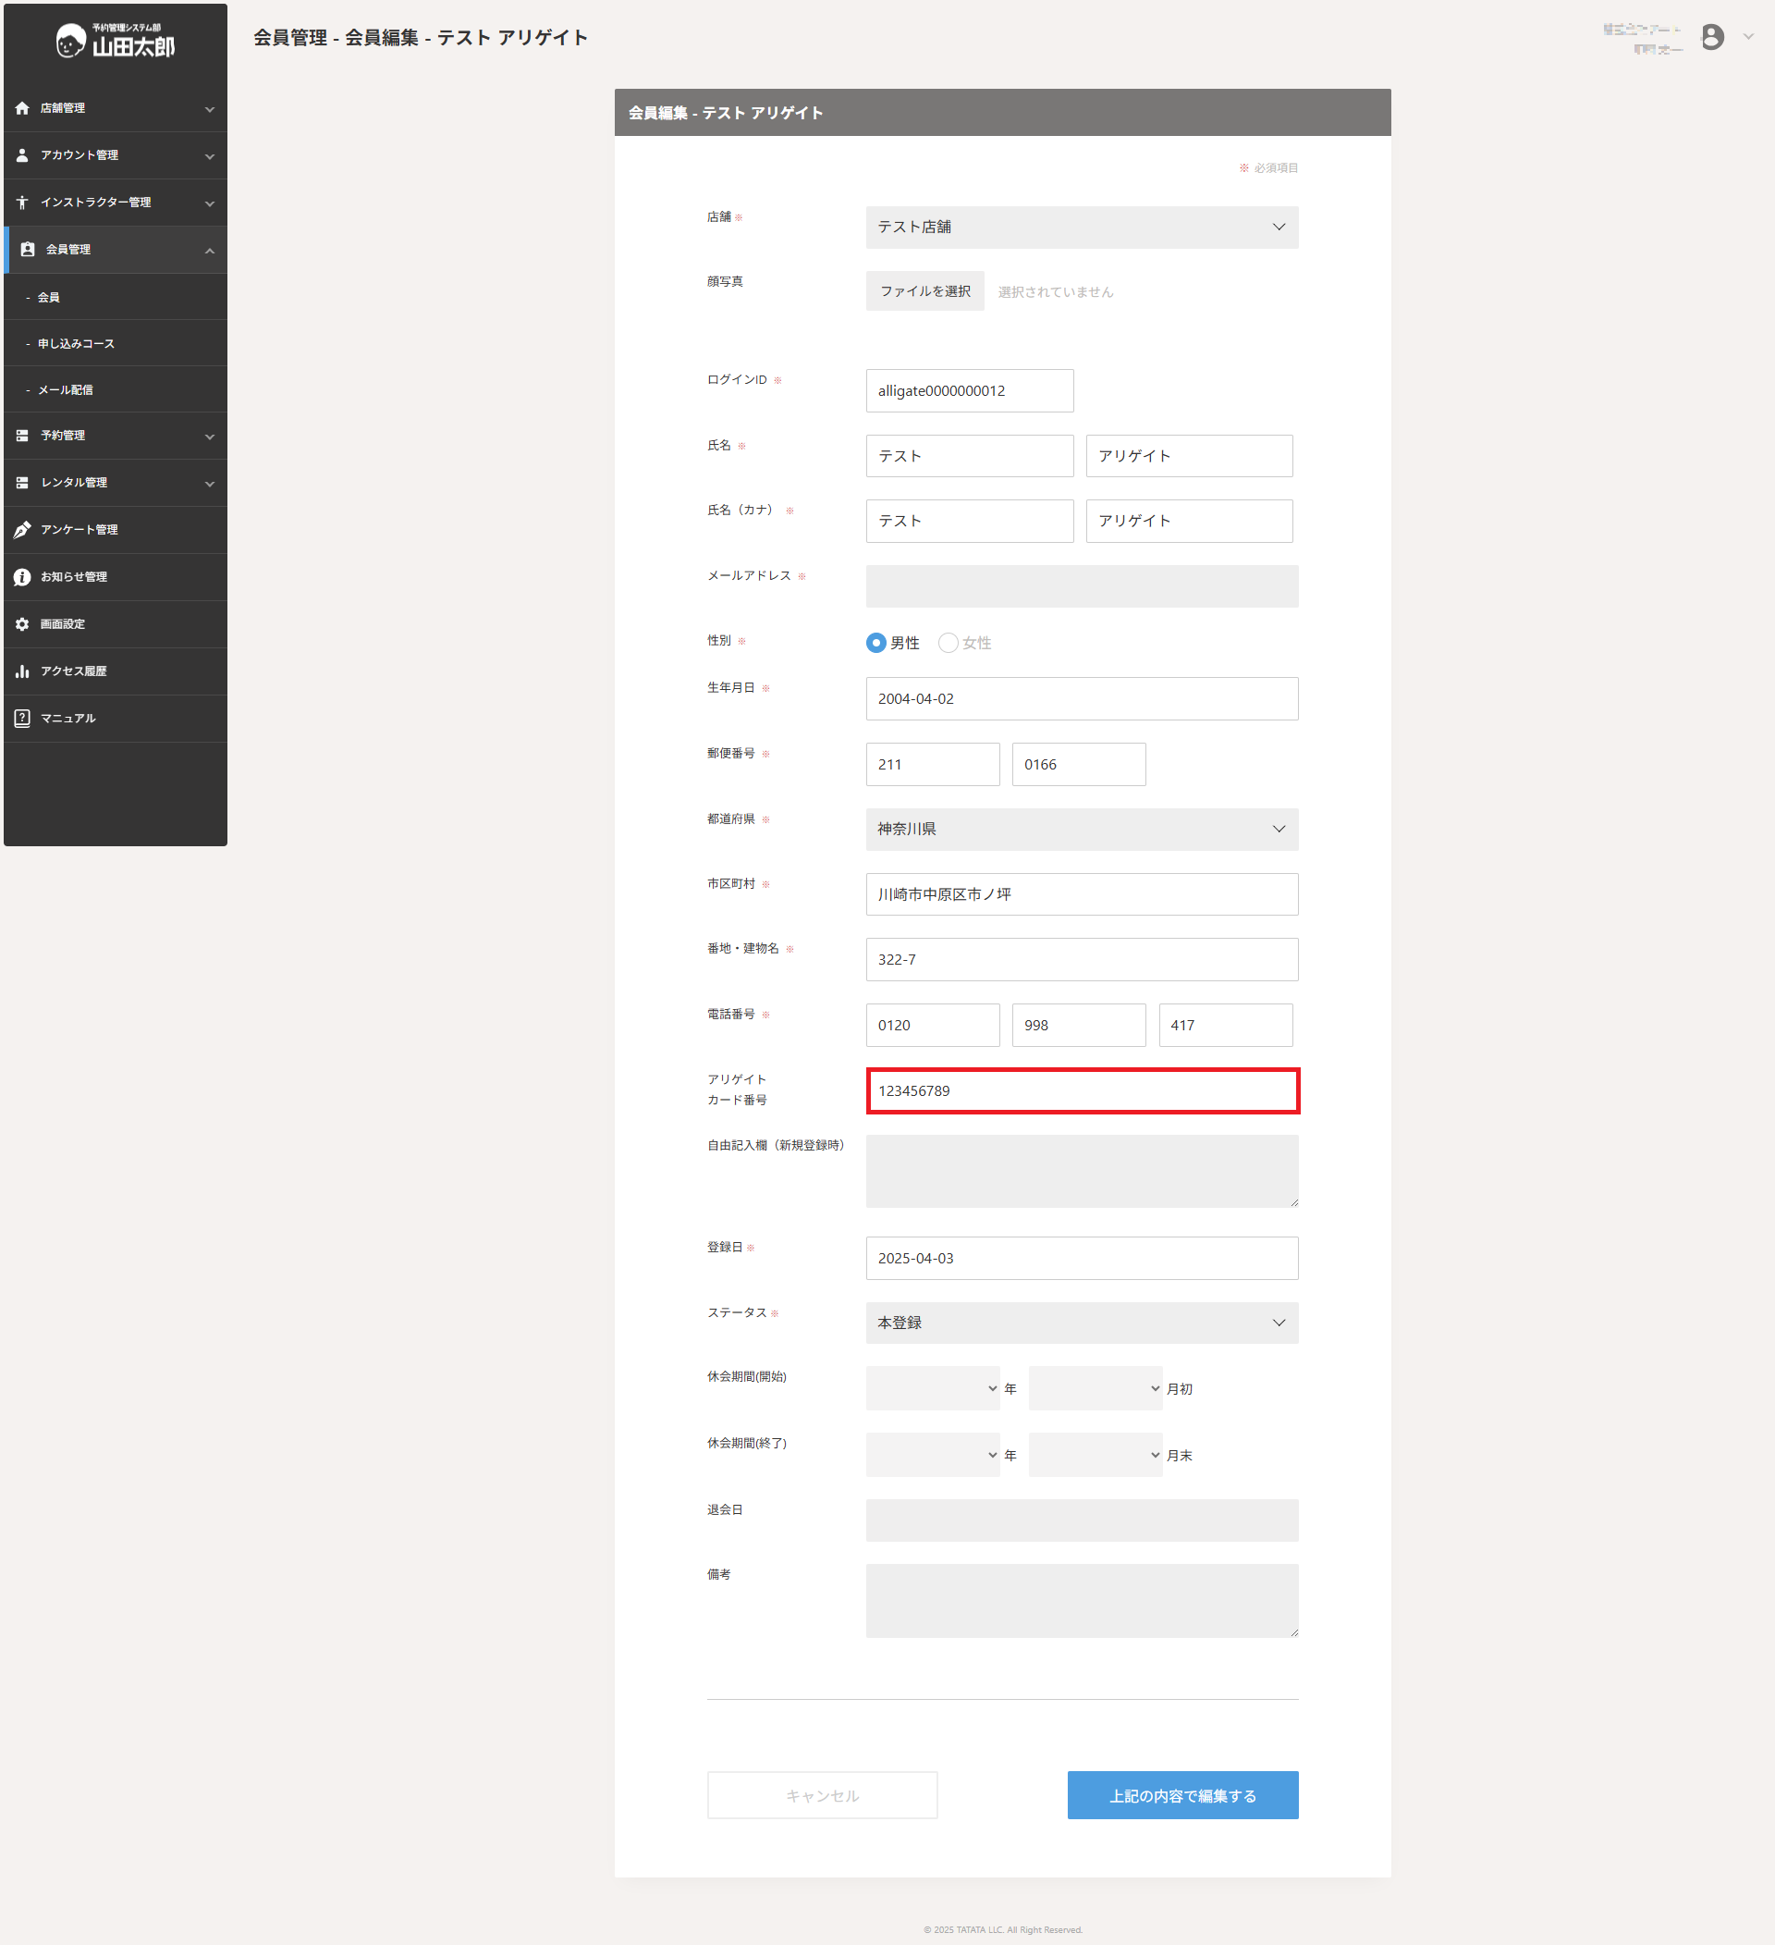Open the 都道府県 dropdown showing 神奈川県
This screenshot has height=1945, width=1775.
click(1082, 829)
